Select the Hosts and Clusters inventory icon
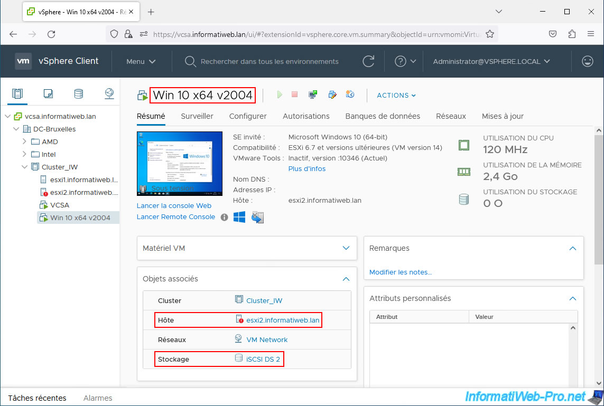This screenshot has height=406, width=604. coord(17,94)
